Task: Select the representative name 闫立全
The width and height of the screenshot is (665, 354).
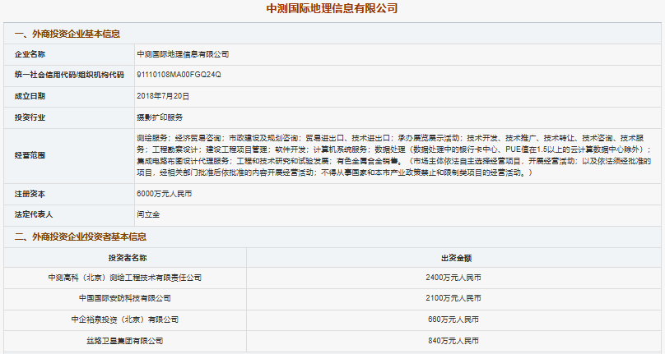Action: pos(148,214)
